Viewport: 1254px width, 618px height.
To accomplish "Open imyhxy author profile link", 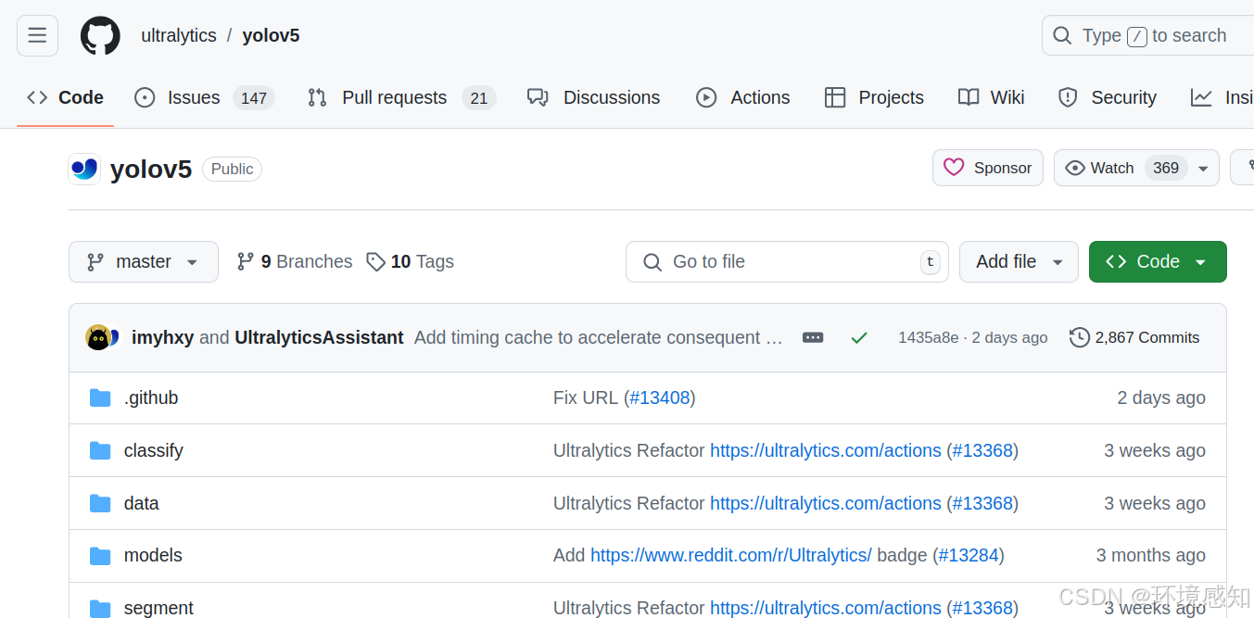I will click(163, 337).
